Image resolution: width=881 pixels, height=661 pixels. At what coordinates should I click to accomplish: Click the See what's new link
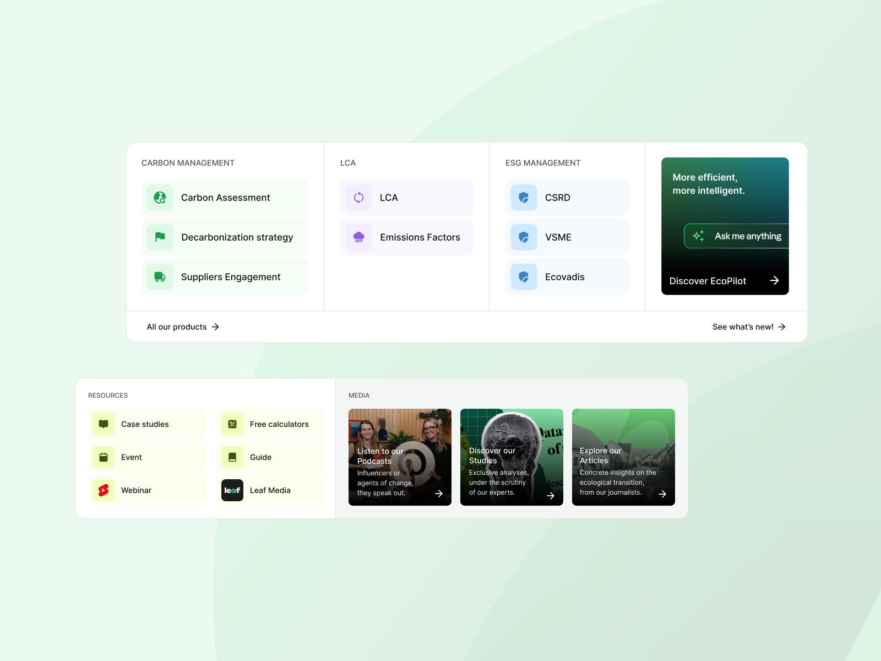(748, 327)
